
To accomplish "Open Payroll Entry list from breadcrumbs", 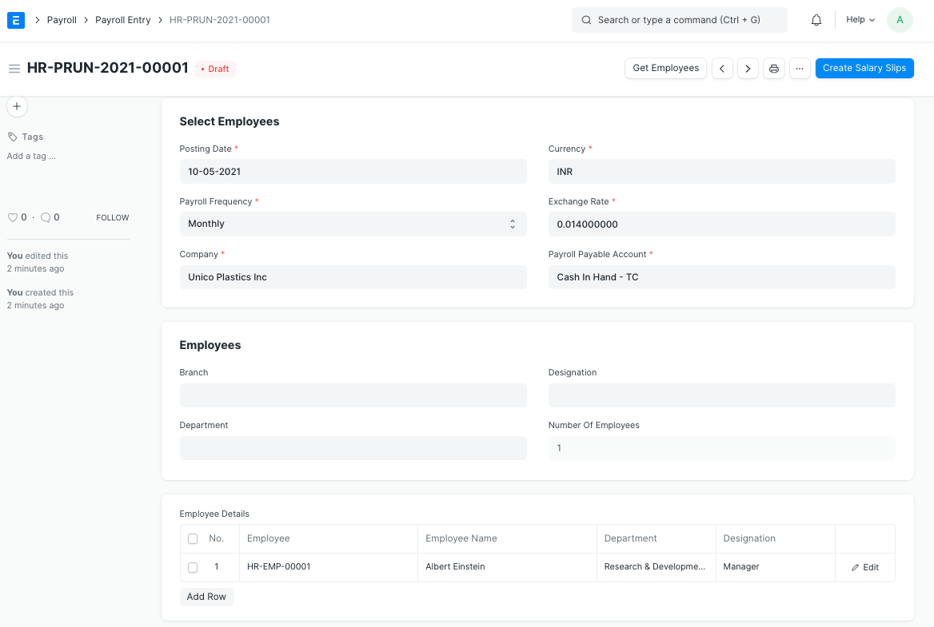I will point(122,19).
